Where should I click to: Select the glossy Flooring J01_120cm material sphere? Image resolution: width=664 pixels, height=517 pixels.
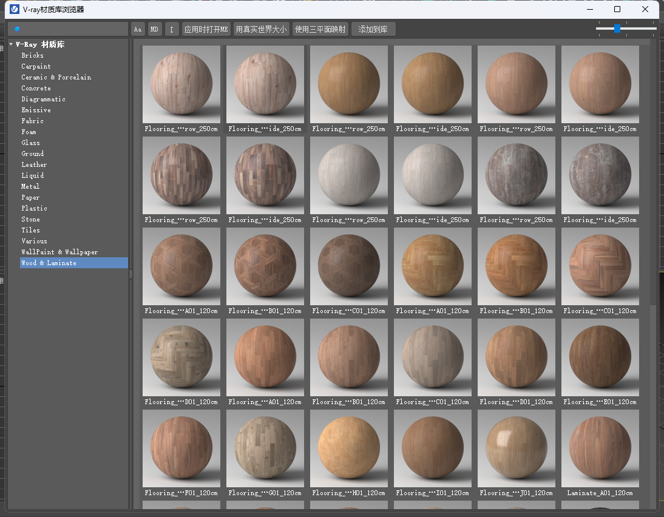coord(516,448)
